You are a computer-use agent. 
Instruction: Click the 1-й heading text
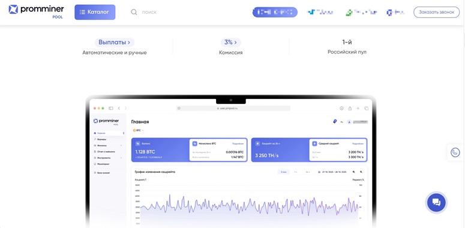[x=347, y=43]
